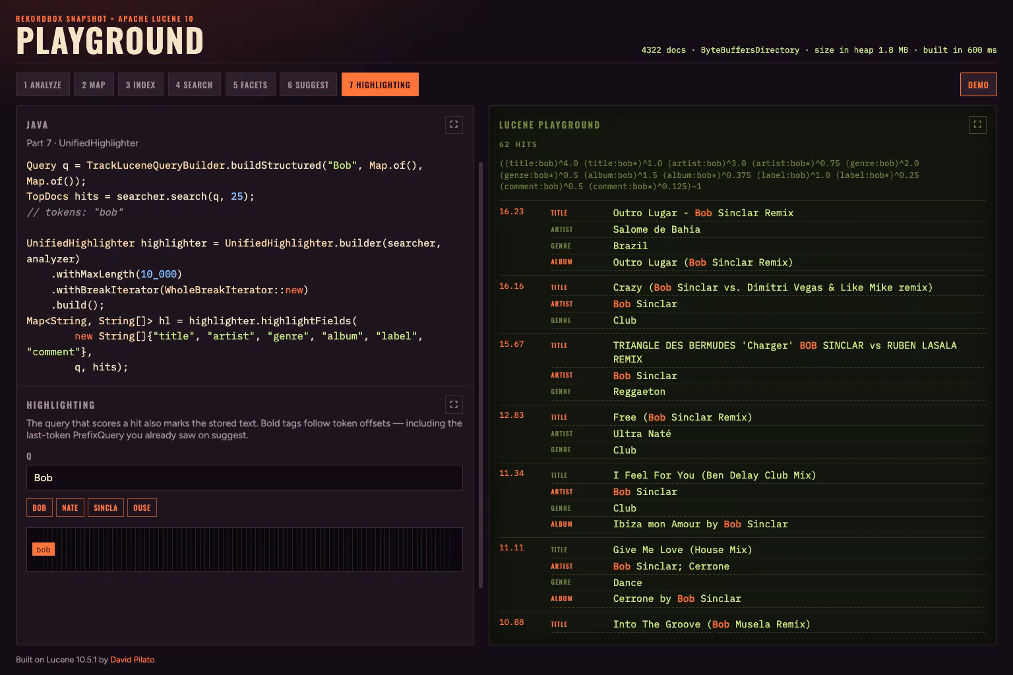This screenshot has width=1013, height=675.
Task: Click genre 'Reggaeton'
Action: point(639,392)
